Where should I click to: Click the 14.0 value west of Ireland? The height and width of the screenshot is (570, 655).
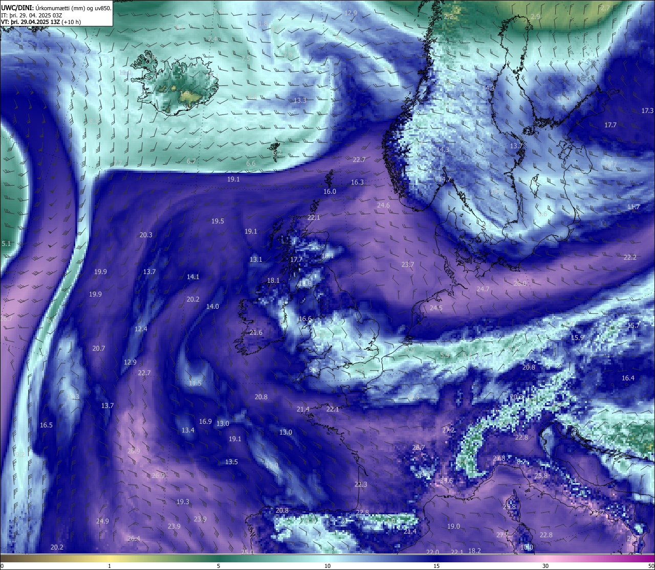(212, 307)
